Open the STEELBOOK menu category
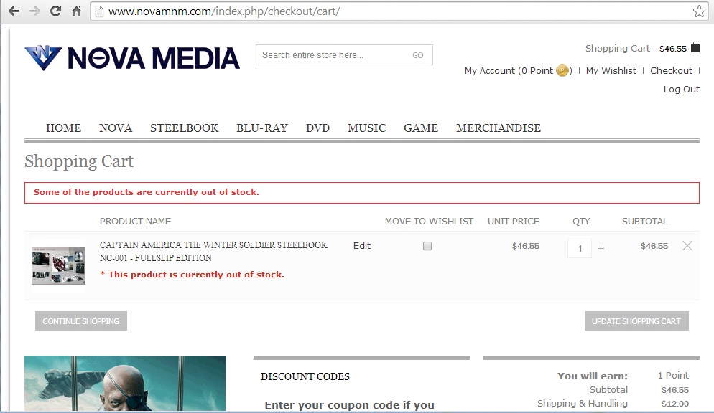714x413 pixels. (x=185, y=128)
